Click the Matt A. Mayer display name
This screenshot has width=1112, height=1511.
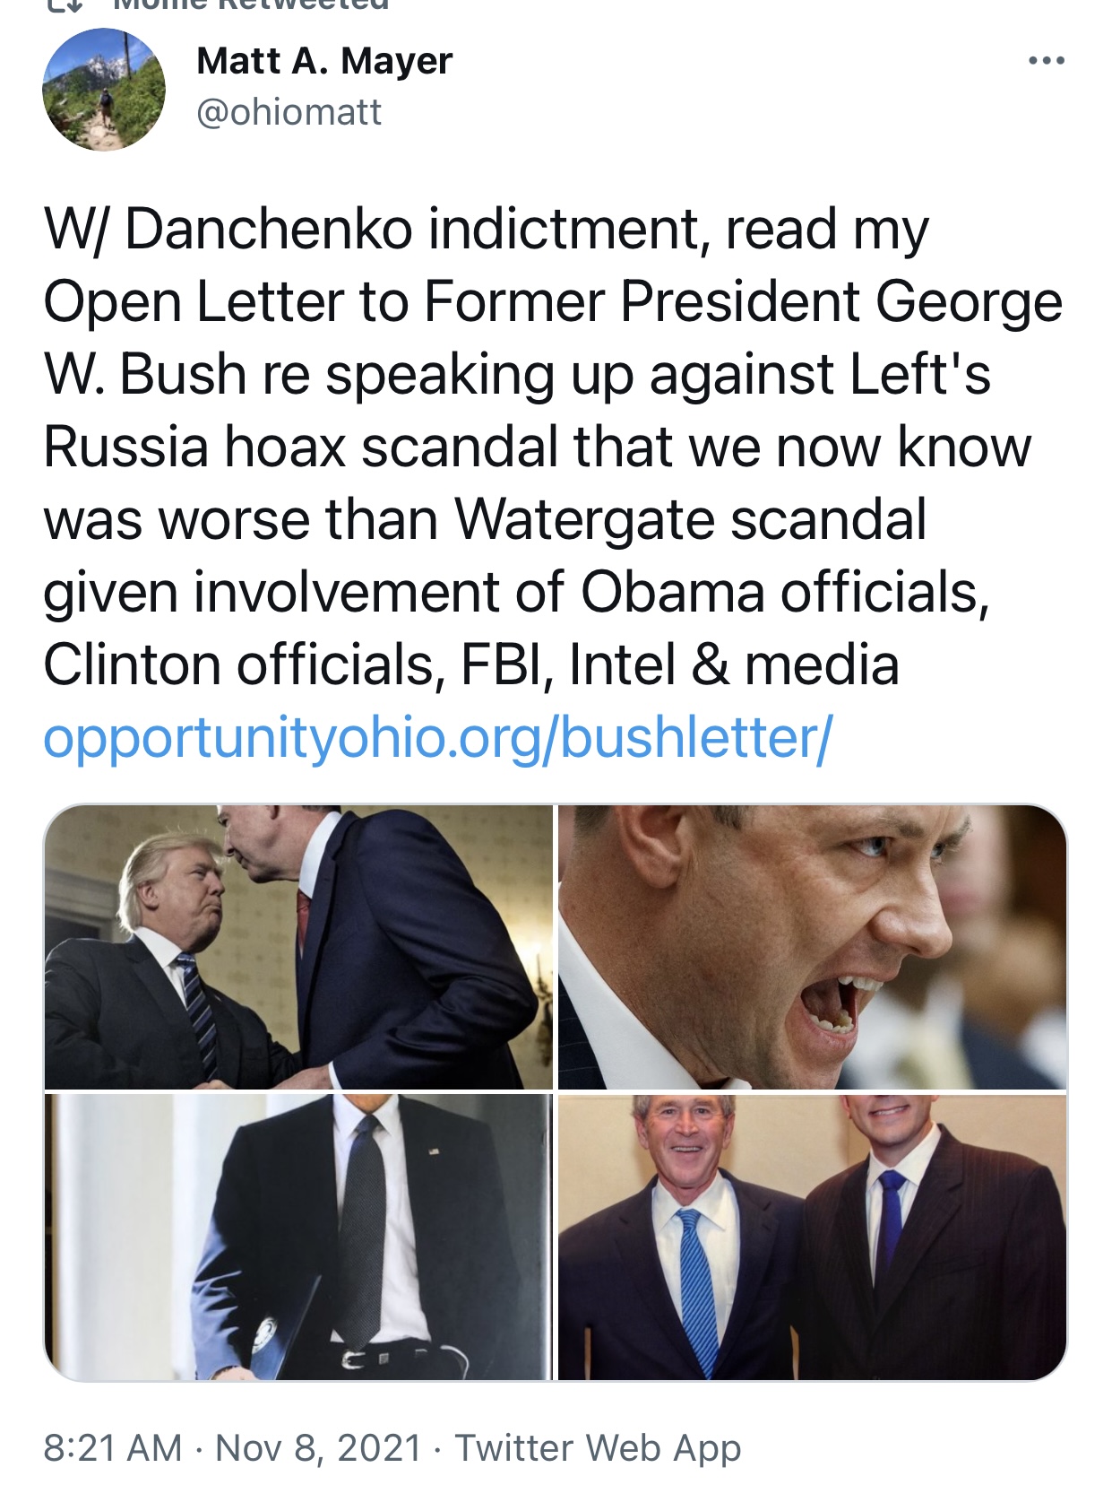point(324,61)
